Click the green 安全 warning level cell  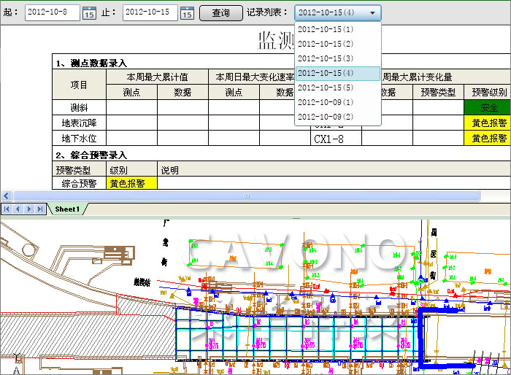click(489, 107)
